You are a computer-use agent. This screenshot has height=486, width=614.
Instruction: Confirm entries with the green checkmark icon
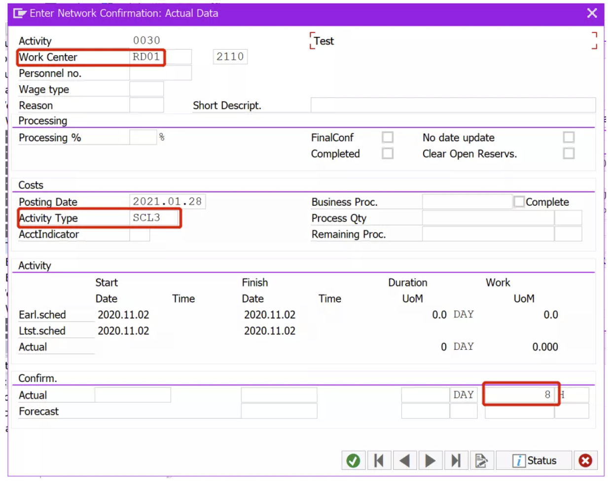[353, 460]
